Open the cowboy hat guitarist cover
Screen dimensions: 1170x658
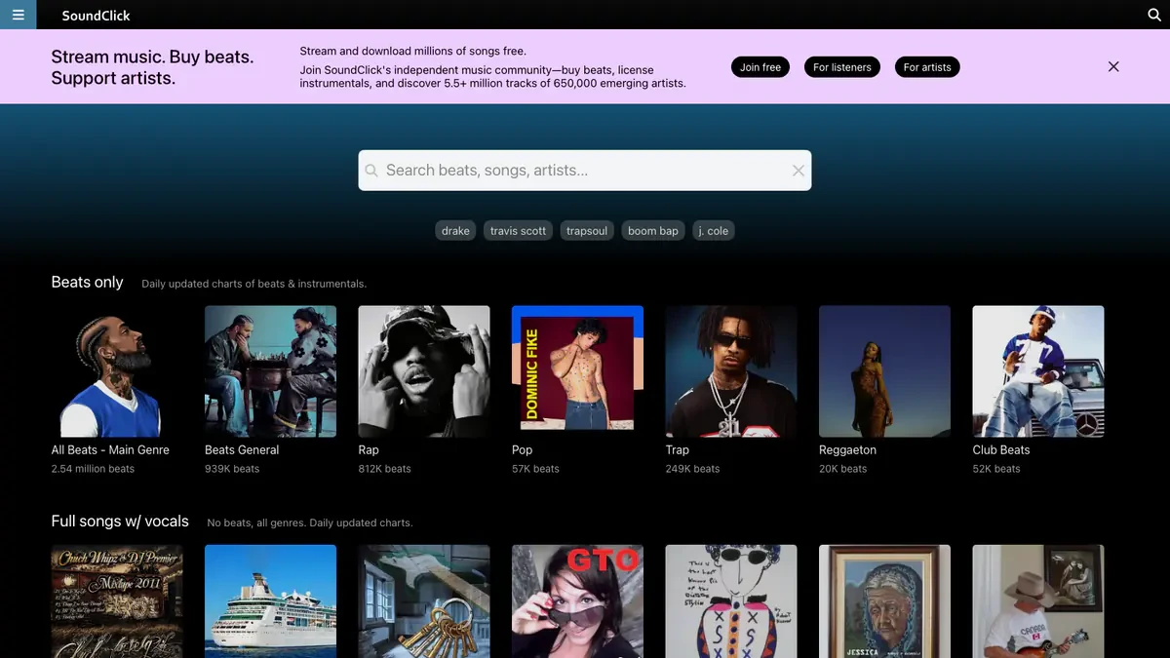[1038, 601]
